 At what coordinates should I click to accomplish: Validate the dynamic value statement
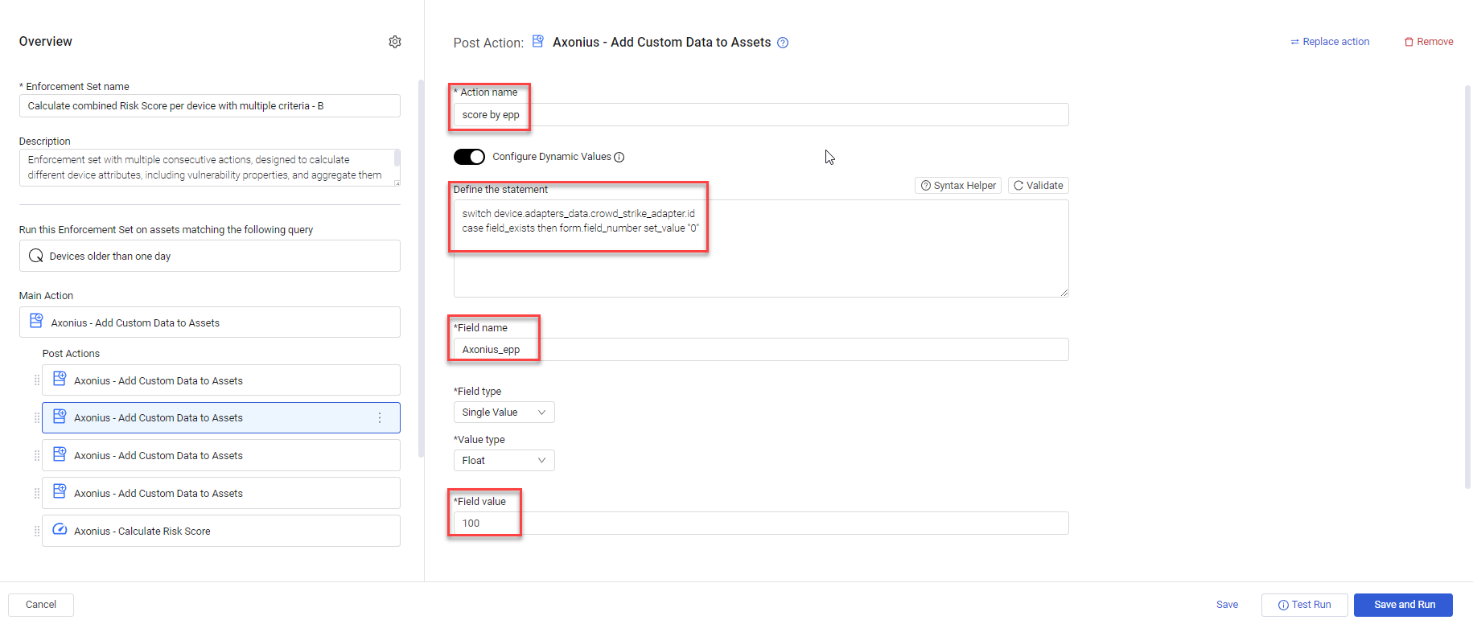coord(1039,186)
